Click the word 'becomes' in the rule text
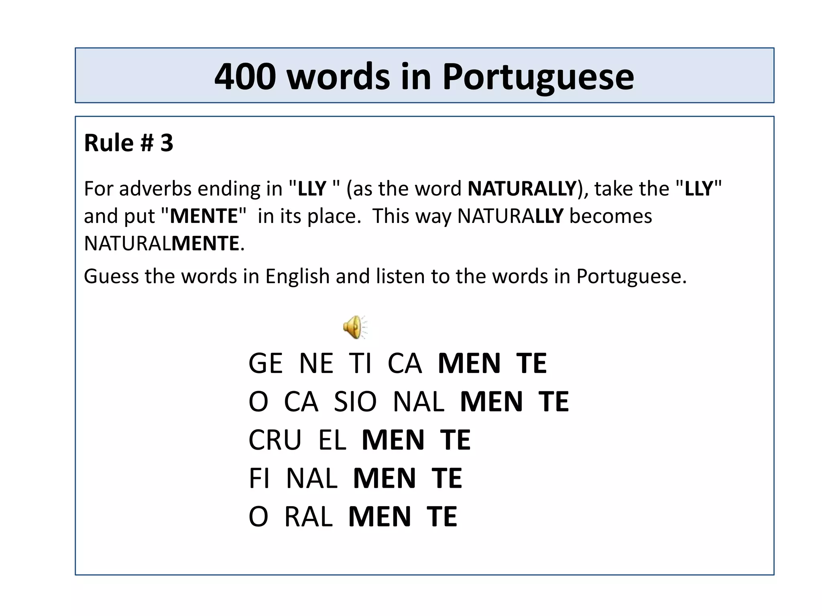Viewport: 822px width, 616px height. point(610,216)
